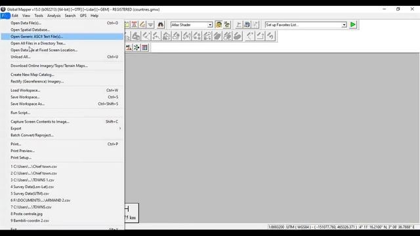Open the Edit menu
The height and width of the screenshot is (236, 420).
[15, 16]
